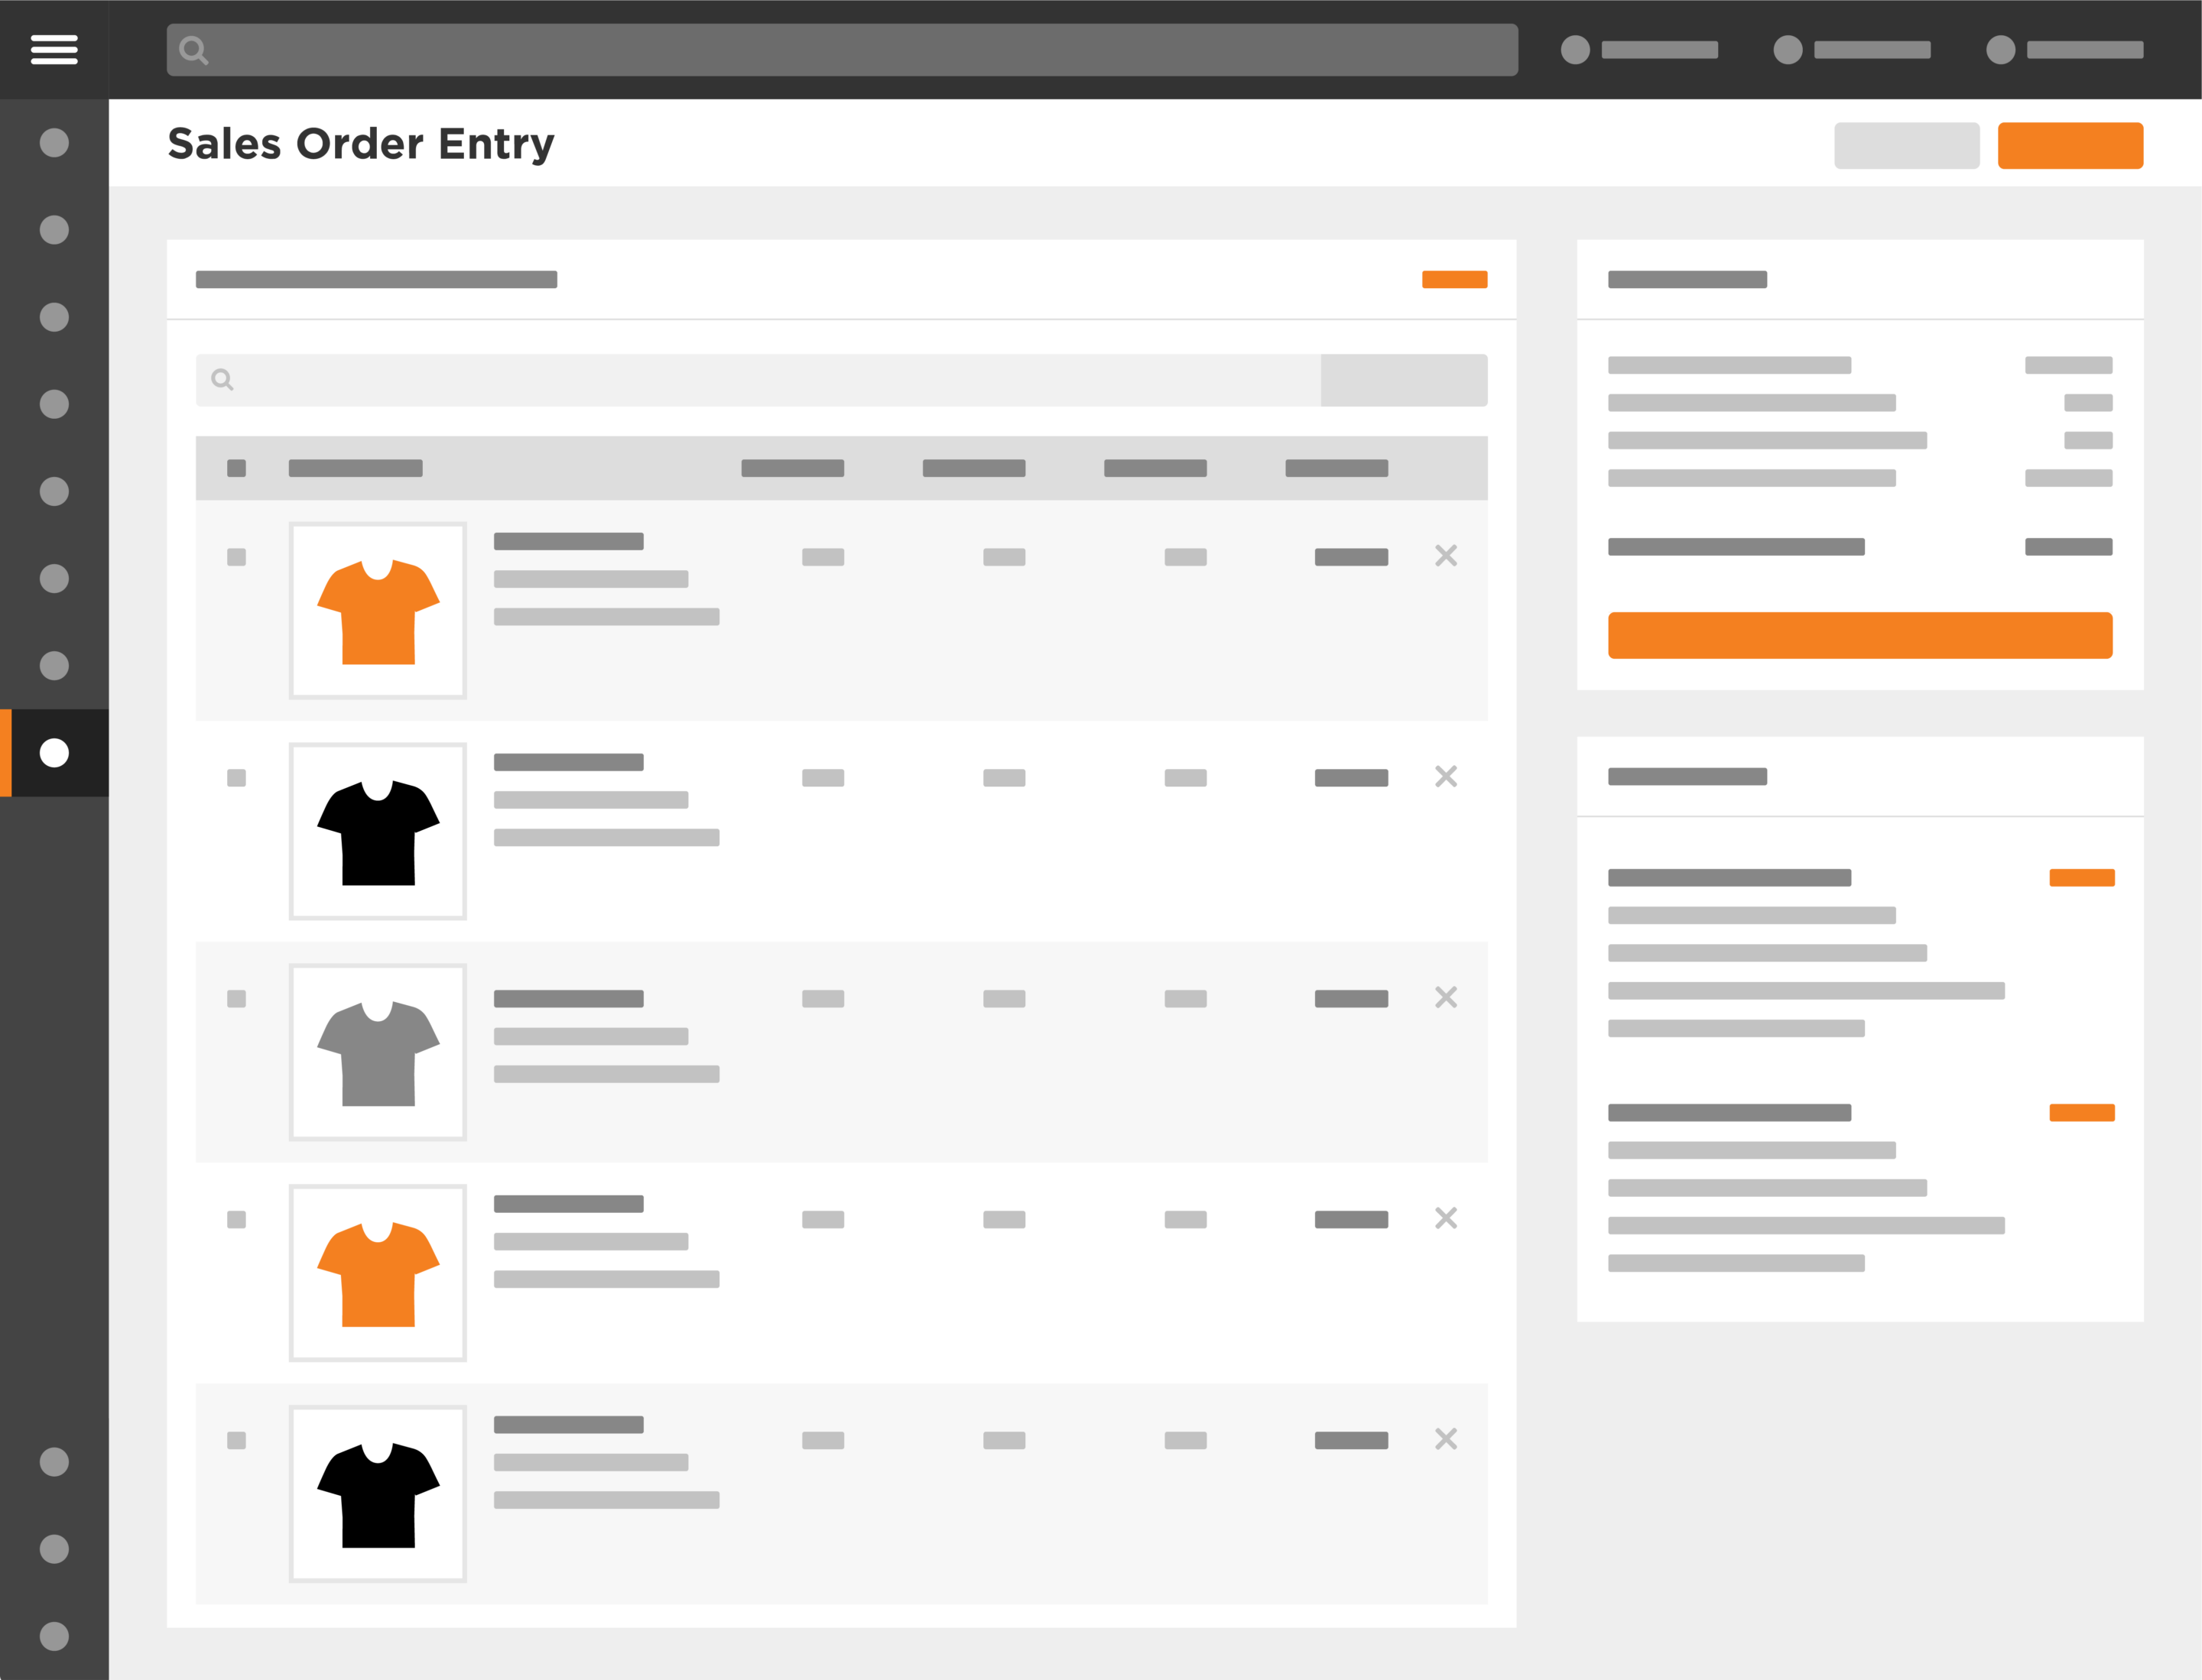Screen dimensions: 2202x1680
Task: Open the hamburger menu icon
Action: [54, 49]
